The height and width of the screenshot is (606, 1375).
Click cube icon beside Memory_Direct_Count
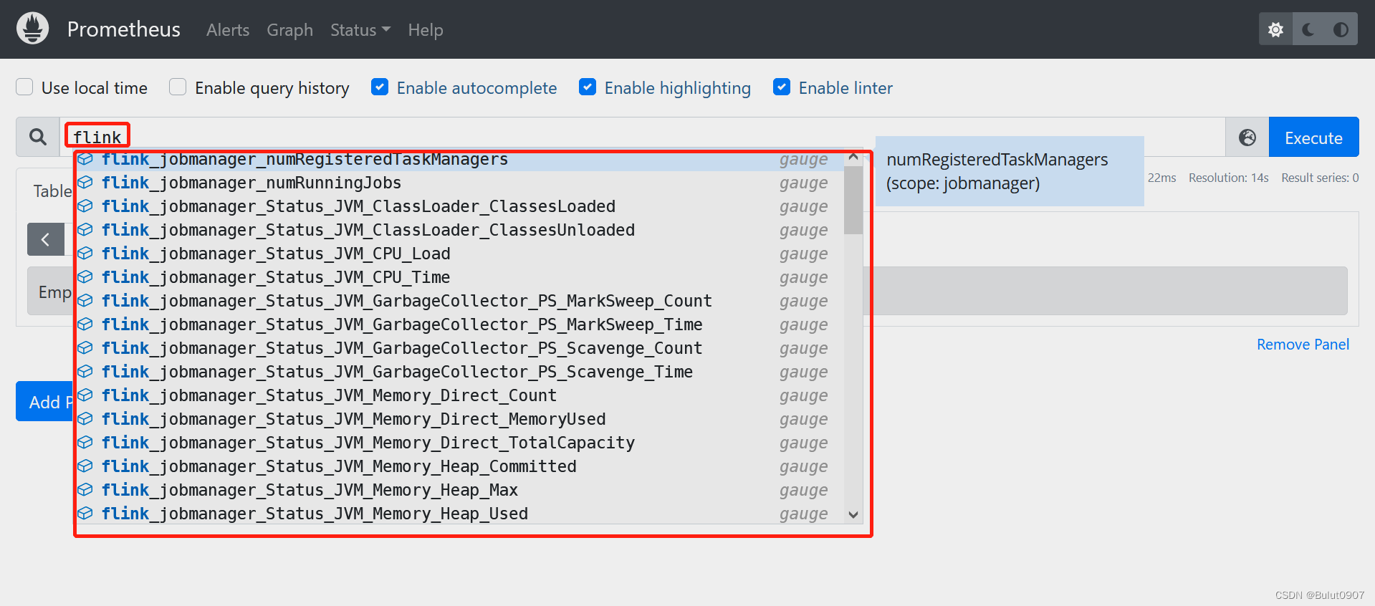(x=85, y=395)
